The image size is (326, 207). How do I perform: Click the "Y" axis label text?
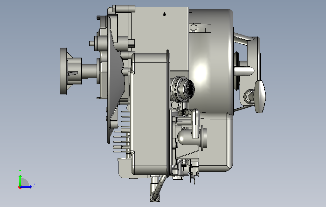pos(20,171)
